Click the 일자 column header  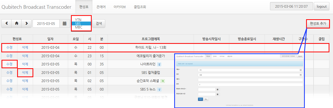tap(50, 39)
